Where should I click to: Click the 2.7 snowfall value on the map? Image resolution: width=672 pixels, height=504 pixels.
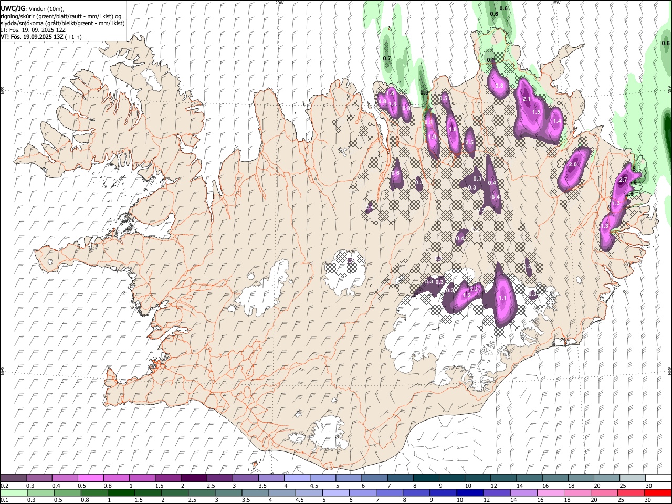pos(623,180)
